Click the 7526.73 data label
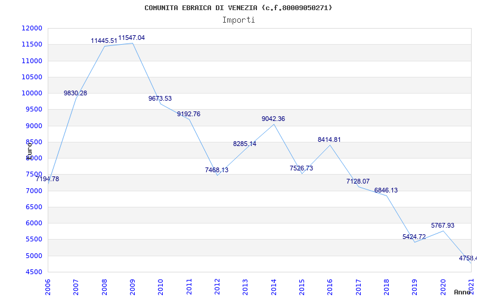This screenshot has width=477, height=298. [x=301, y=168]
